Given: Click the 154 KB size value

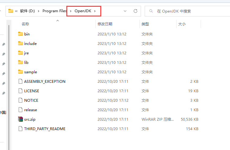Looking at the screenshot, I should click(192, 129).
